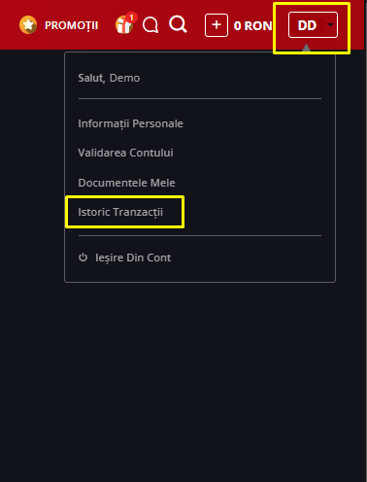Click the plus deposit button

(x=217, y=25)
